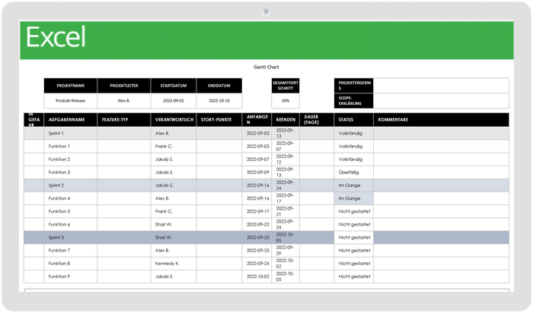Click the STARTDATUM header cell
This screenshot has height=313, width=533.
(174, 86)
